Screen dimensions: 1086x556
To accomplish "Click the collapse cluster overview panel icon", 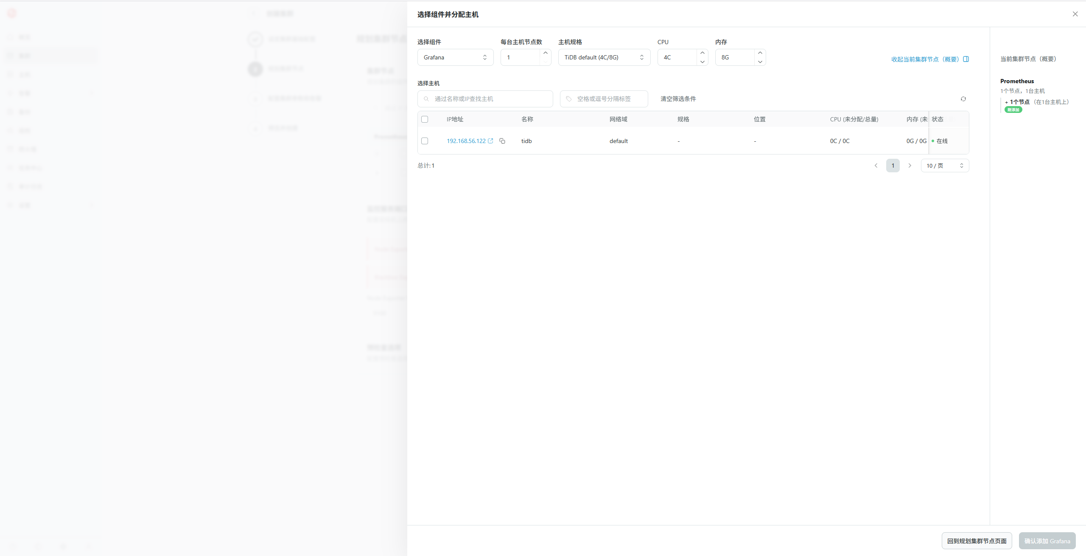I will coord(966,59).
